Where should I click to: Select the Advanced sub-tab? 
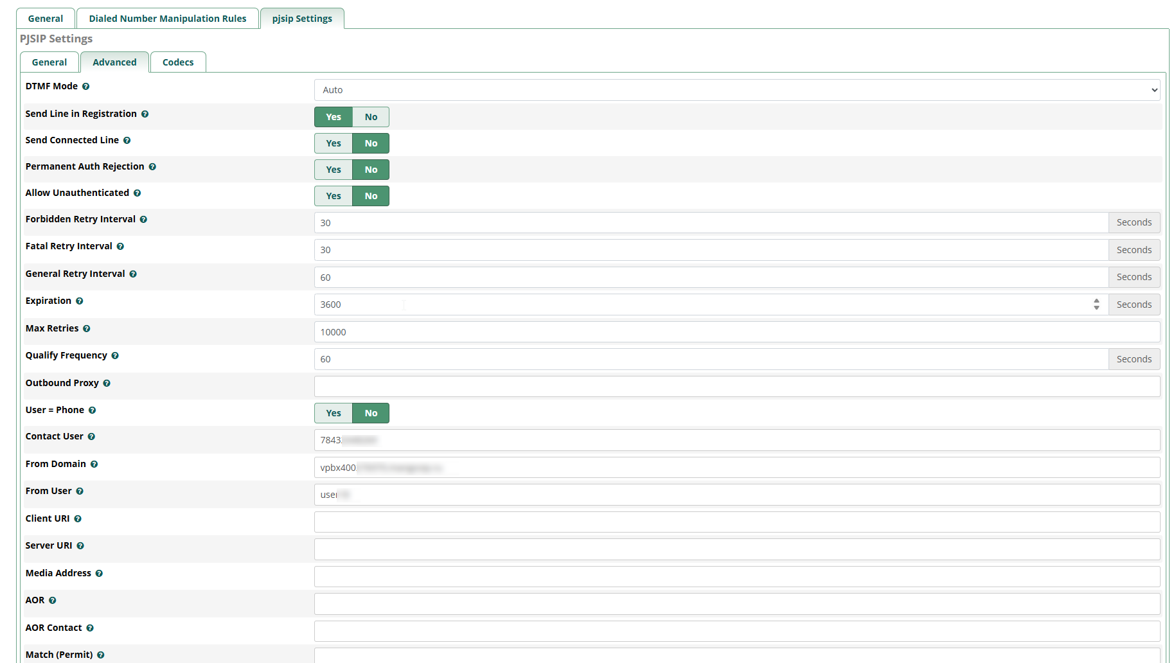pos(114,62)
